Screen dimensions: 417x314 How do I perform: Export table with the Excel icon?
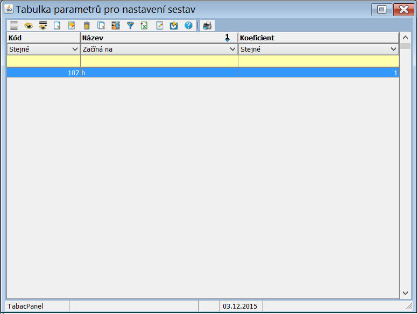(x=144, y=25)
